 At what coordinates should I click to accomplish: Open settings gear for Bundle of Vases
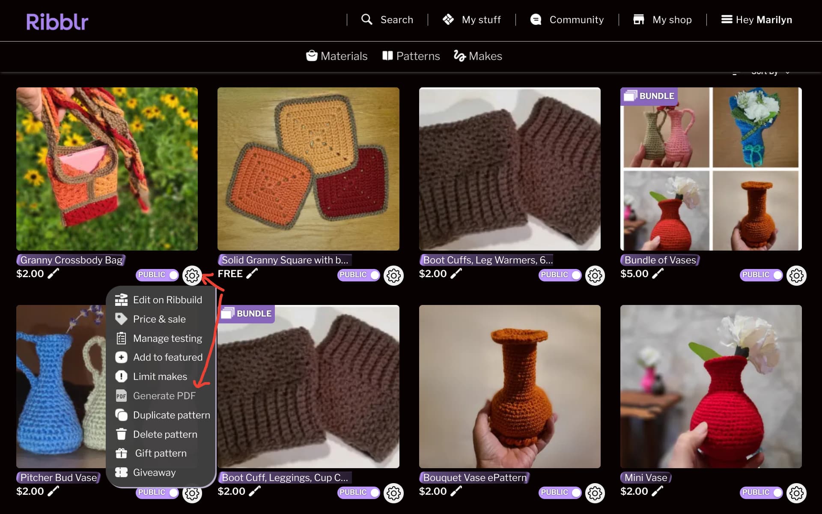coord(796,275)
